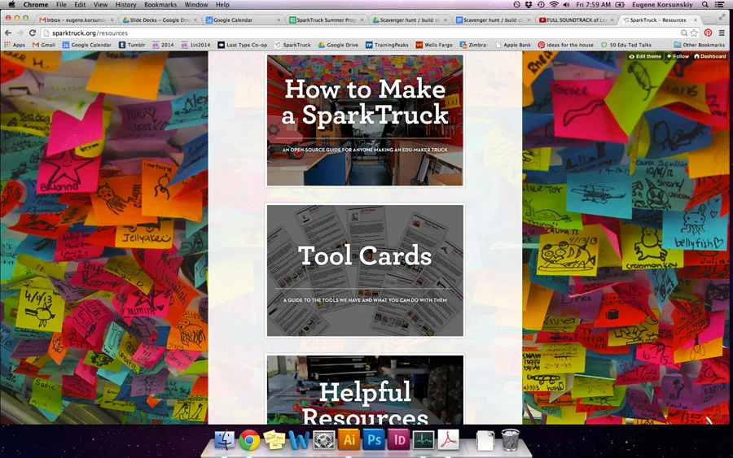Open the Notification Center list icon
Screen dimensions: 733x458
(x=720, y=5)
